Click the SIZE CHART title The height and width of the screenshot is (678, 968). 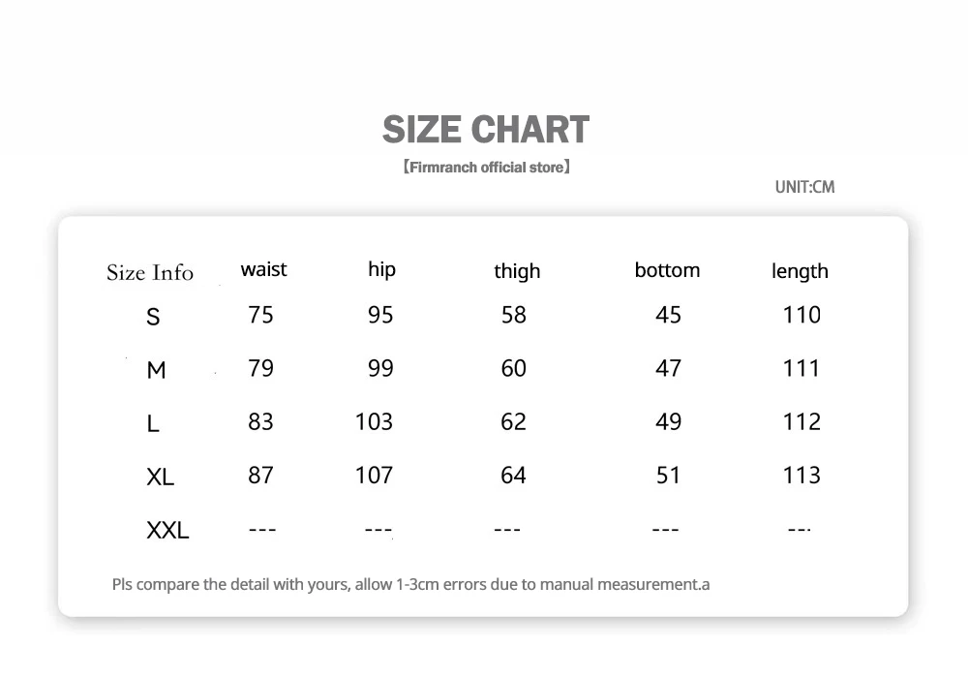coord(486,130)
